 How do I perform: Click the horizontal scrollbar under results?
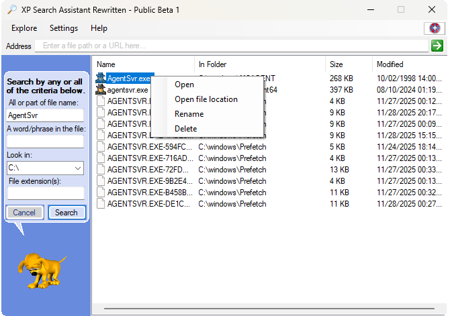(269, 310)
